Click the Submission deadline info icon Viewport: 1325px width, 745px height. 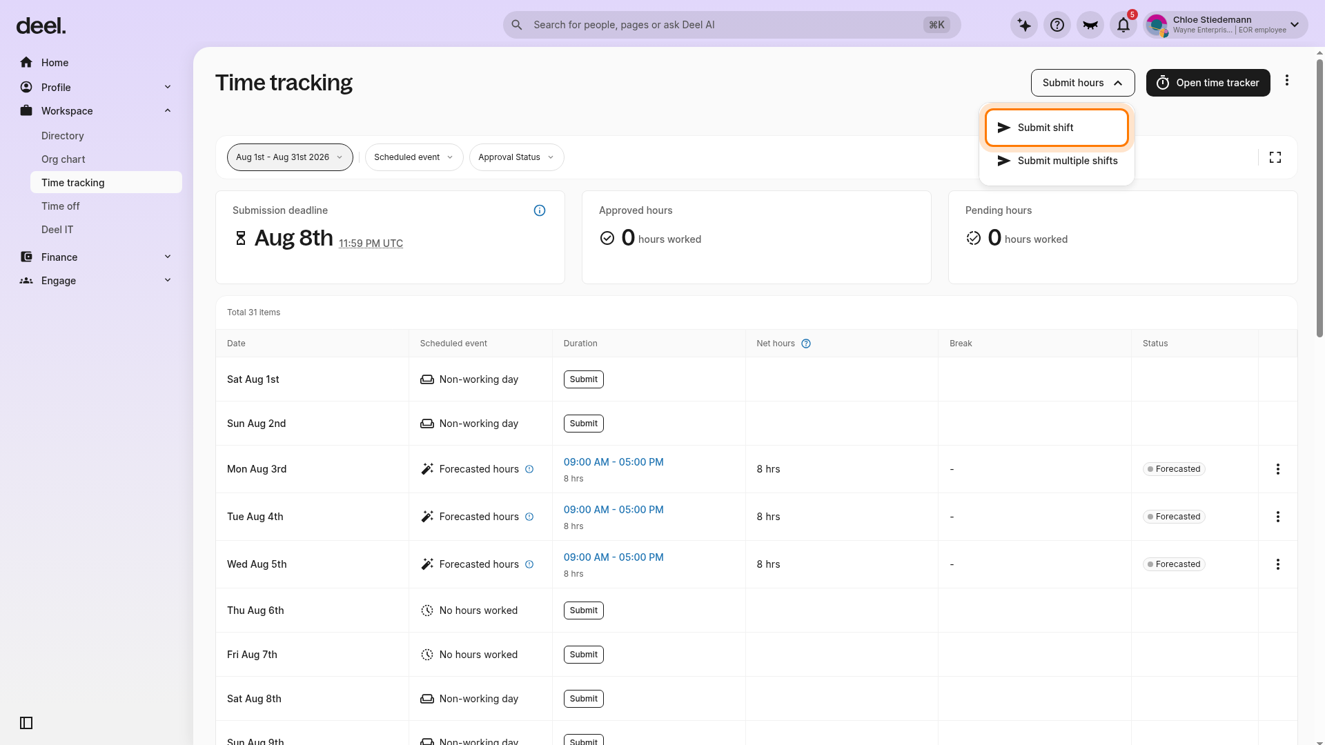click(x=540, y=210)
